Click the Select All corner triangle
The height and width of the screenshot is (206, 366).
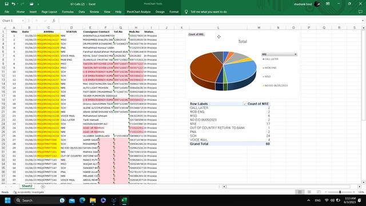click(x=5, y=27)
